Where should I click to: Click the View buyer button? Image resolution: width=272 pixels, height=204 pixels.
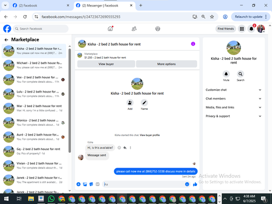106,64
